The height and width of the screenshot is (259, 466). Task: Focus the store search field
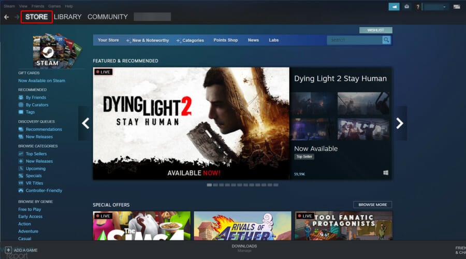pos(354,40)
